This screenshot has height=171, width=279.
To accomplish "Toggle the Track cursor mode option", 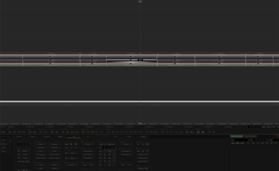I will click(24, 155).
